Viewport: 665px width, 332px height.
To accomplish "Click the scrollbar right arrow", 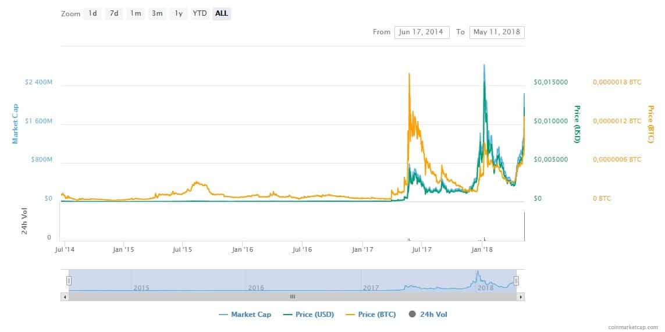I will (521, 297).
